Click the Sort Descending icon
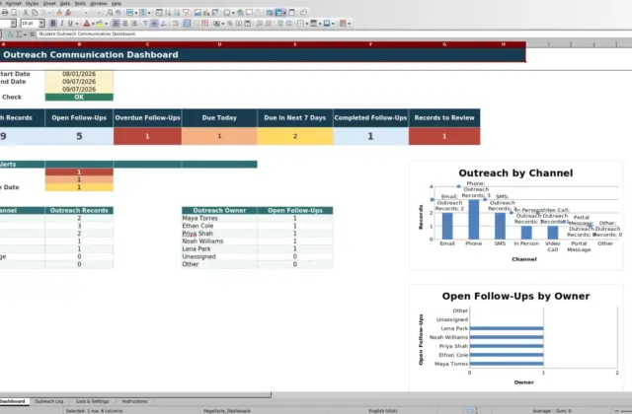The height and width of the screenshot is (414, 632). click(177, 13)
